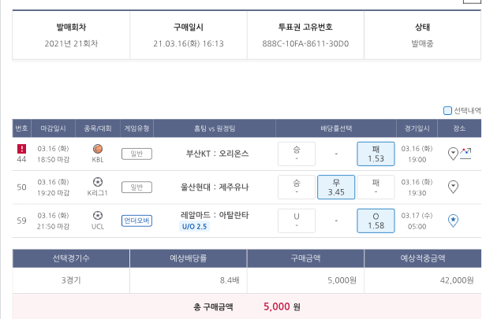The width and height of the screenshot is (486, 319).
Task: Click the 배당률선택 column header
Action: (336, 128)
